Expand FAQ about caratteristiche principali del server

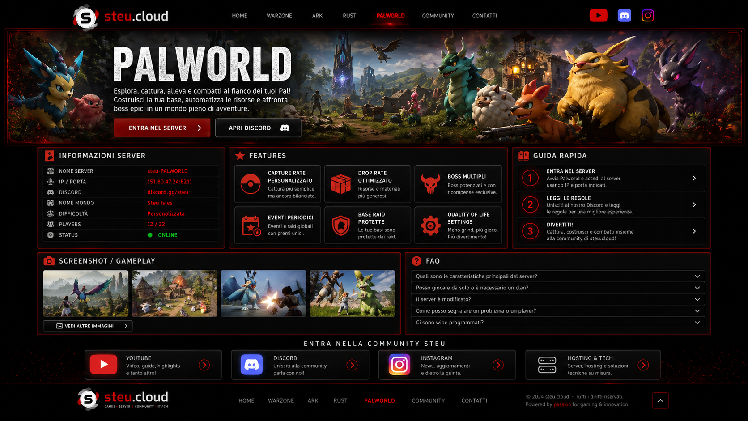pyautogui.click(x=558, y=276)
